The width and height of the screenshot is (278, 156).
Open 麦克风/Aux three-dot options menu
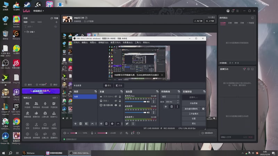pyautogui.click(x=154, y=102)
